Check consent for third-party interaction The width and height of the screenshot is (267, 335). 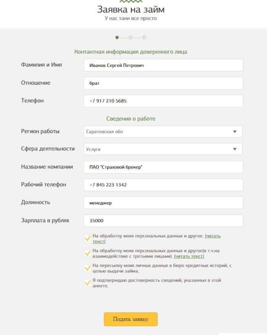(86, 253)
